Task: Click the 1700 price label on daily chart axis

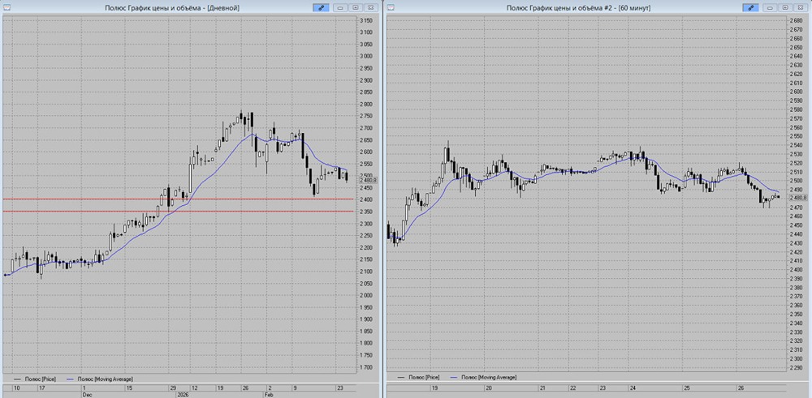Action: pos(367,367)
